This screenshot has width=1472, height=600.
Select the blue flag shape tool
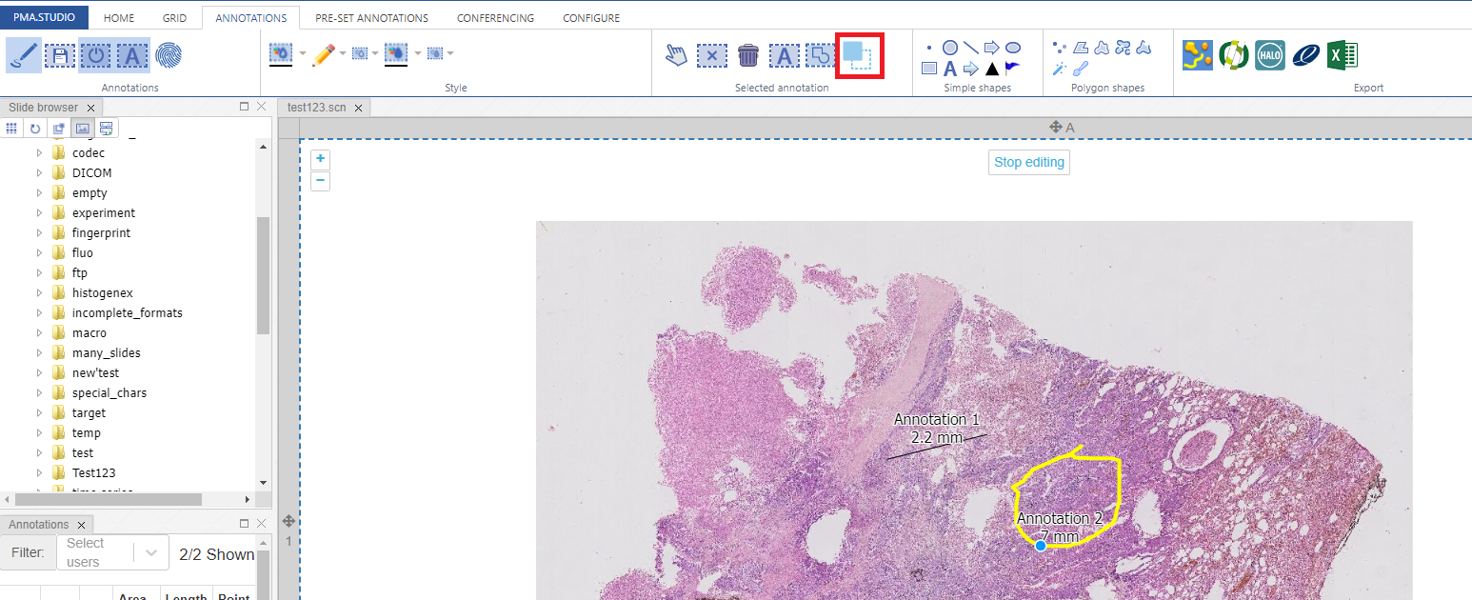pos(1012,68)
